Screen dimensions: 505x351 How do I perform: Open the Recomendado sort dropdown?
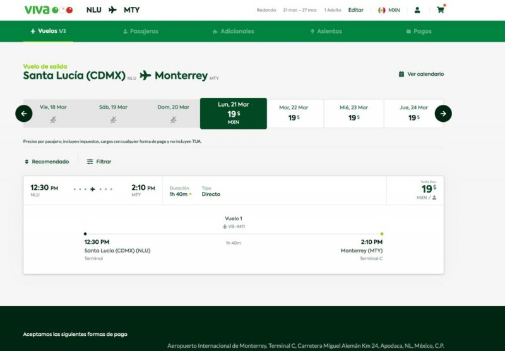[x=47, y=162]
